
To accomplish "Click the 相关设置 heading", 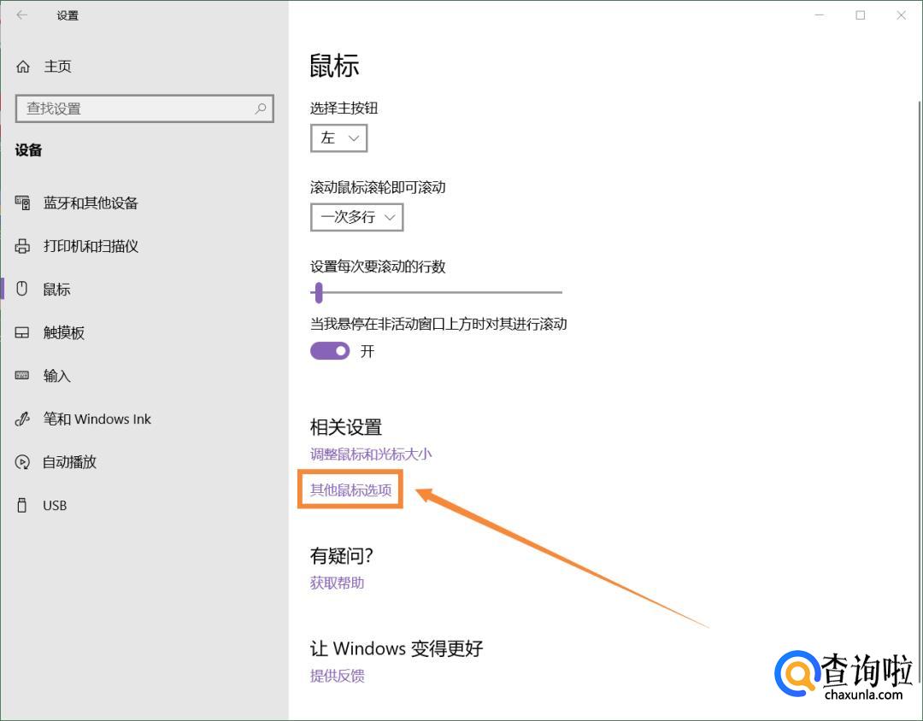I will [346, 427].
